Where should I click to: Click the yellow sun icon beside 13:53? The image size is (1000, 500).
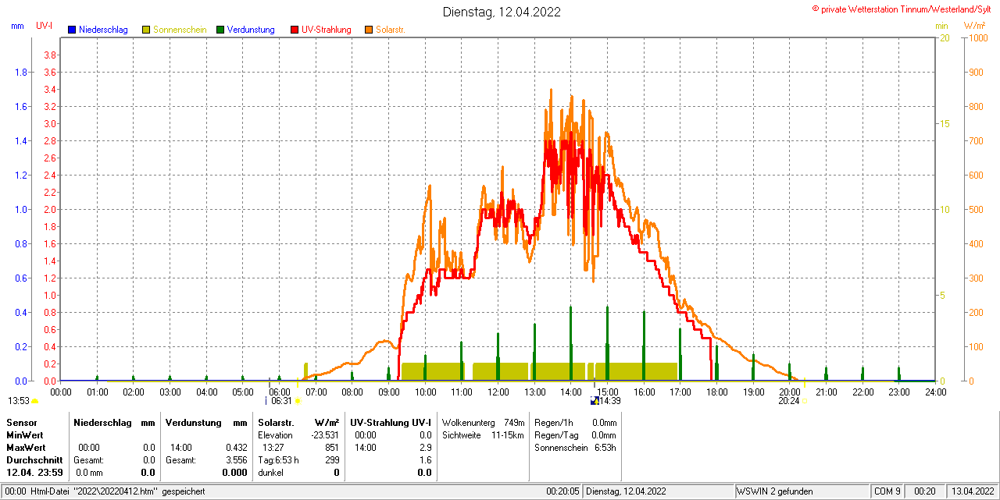click(x=34, y=401)
